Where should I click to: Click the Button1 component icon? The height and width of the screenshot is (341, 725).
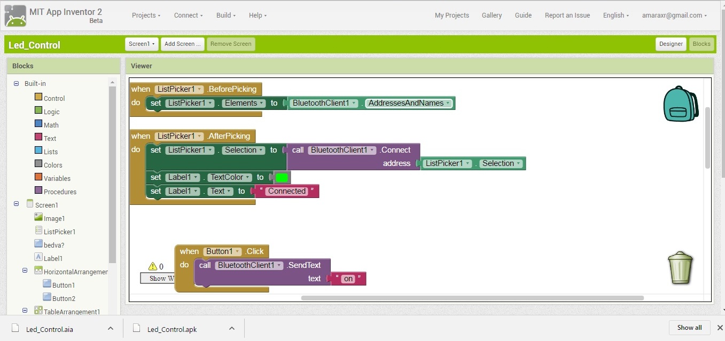(x=47, y=284)
